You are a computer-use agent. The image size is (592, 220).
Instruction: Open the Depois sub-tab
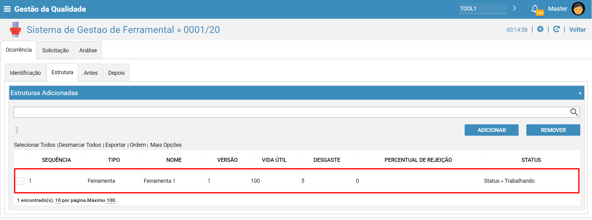117,73
